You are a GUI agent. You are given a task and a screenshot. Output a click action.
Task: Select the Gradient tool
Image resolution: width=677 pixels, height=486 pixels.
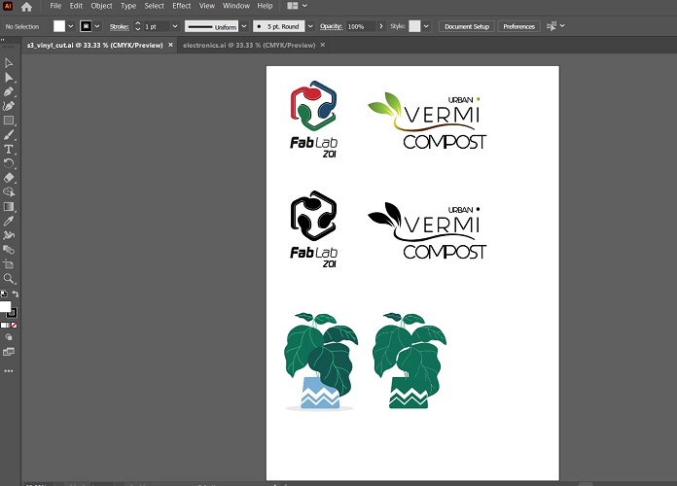[x=8, y=207]
